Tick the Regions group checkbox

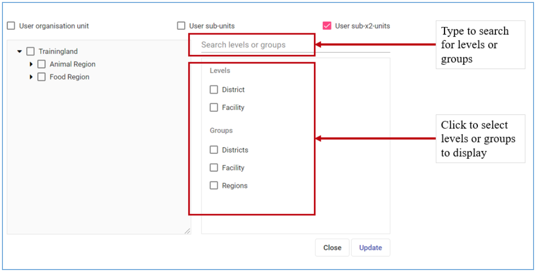pyautogui.click(x=214, y=185)
